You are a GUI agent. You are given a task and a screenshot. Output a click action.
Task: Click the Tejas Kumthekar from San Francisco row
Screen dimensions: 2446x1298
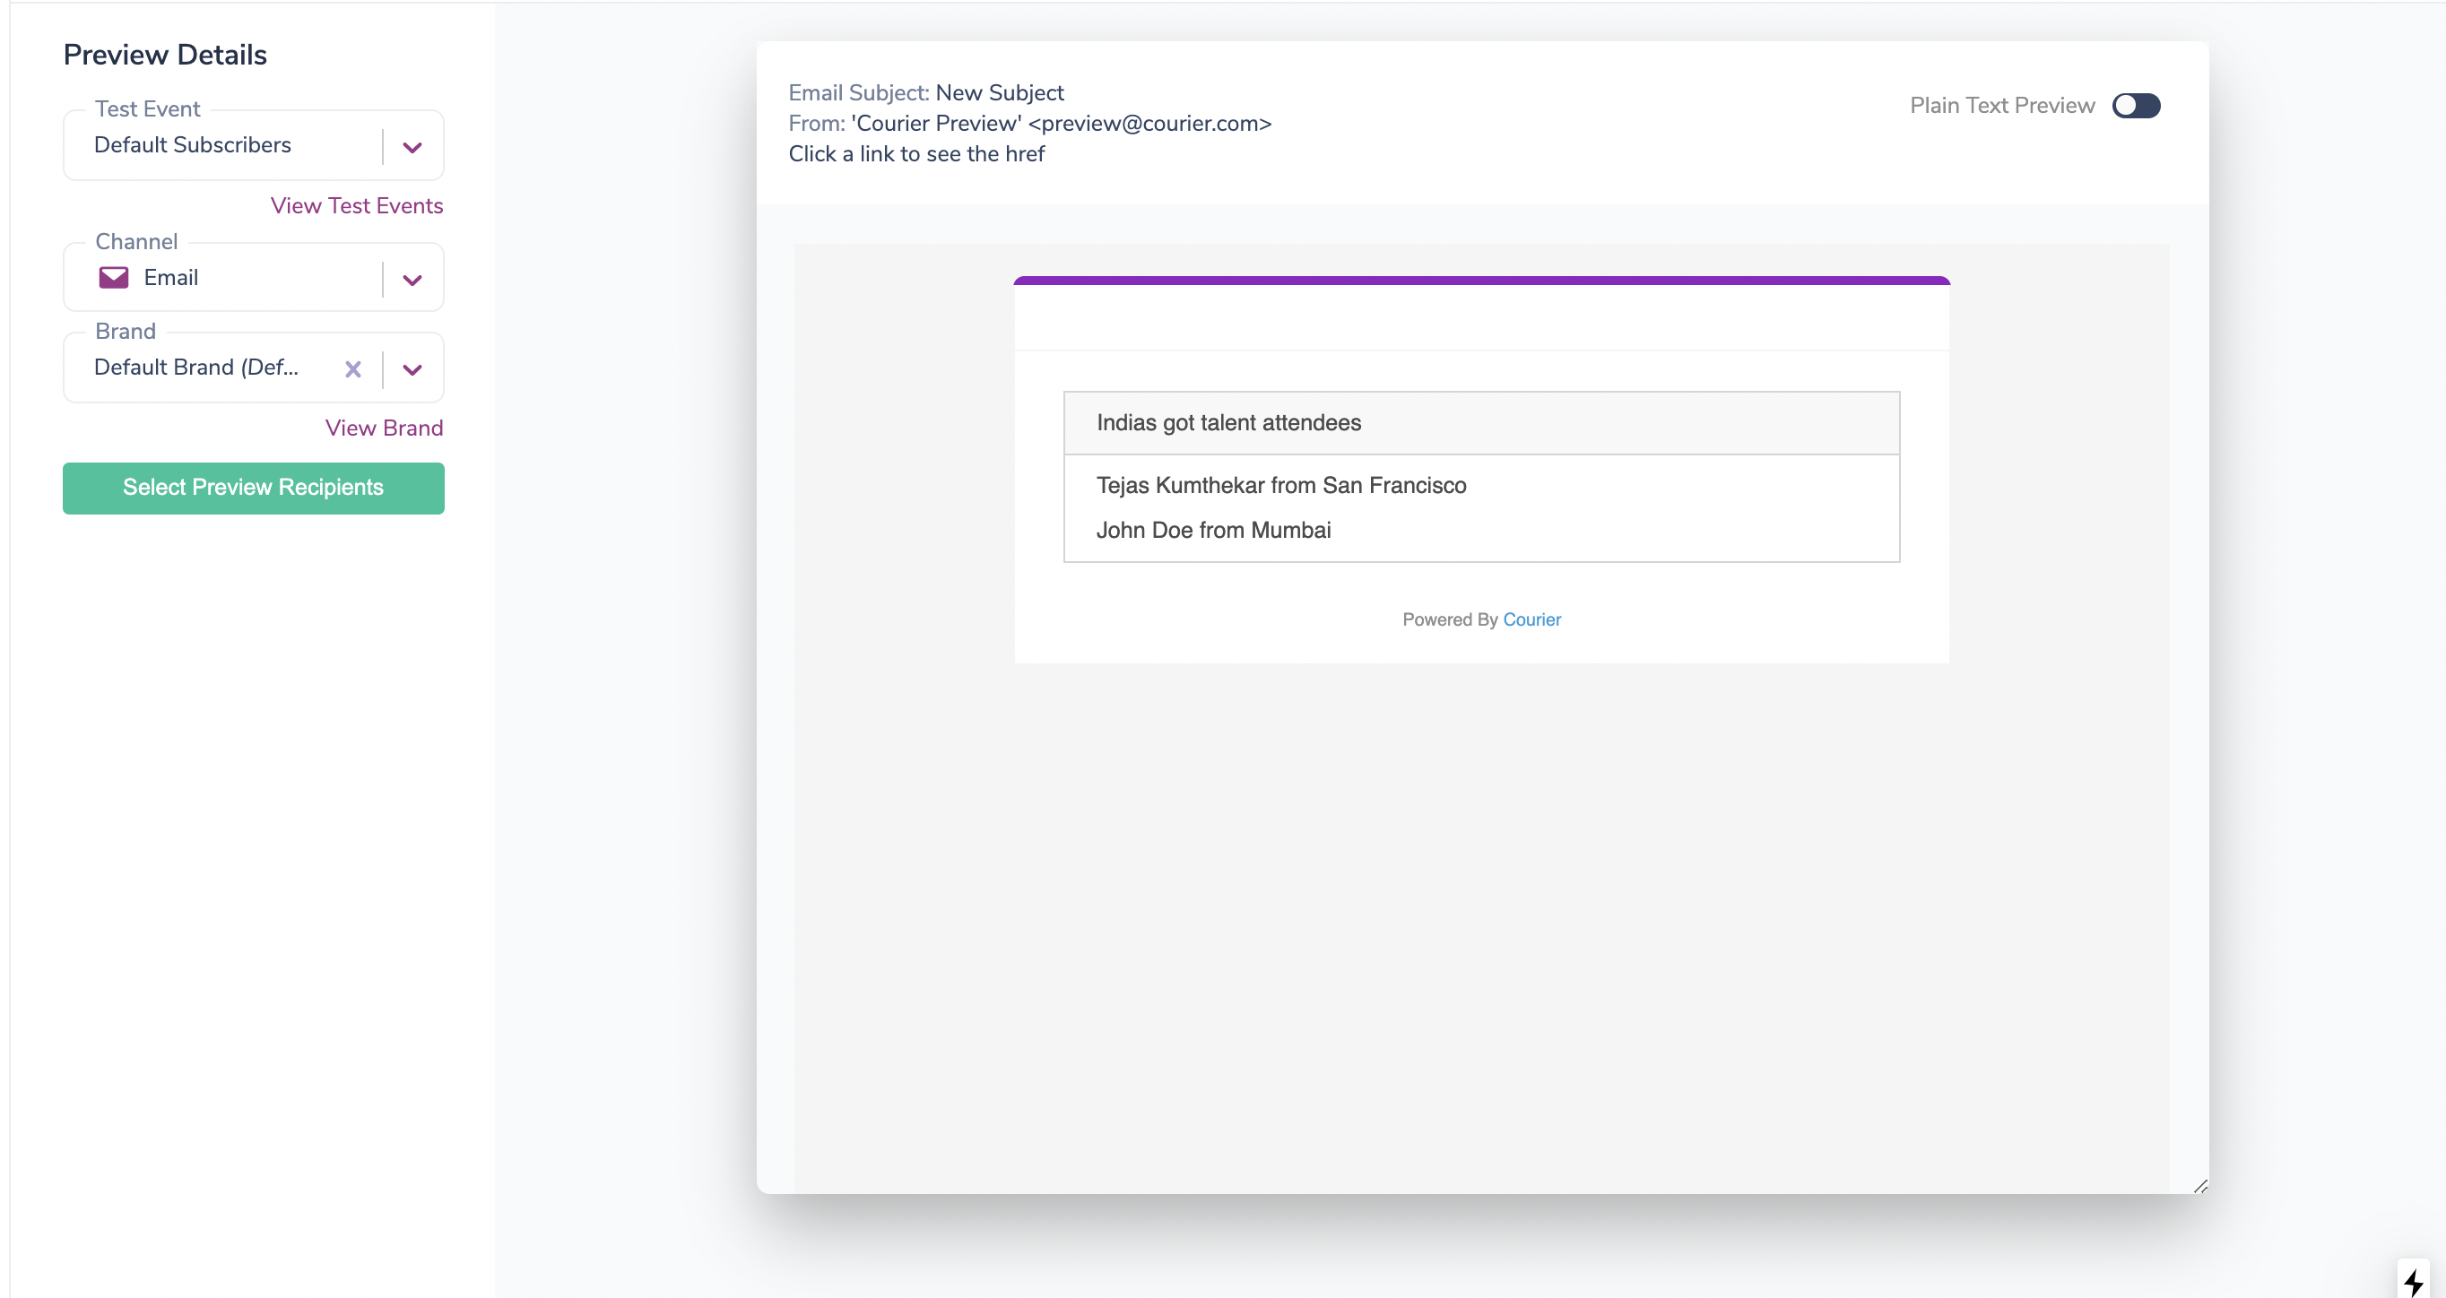pos(1281,485)
